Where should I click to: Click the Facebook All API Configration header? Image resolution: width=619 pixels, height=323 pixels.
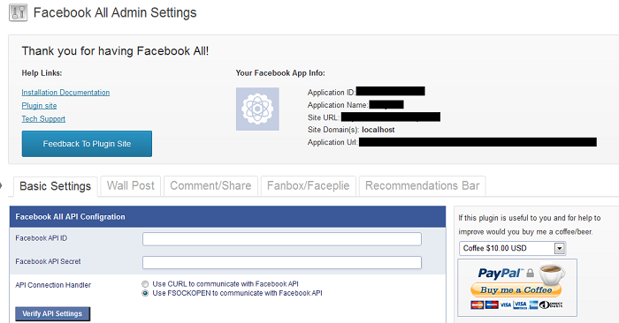(228, 216)
